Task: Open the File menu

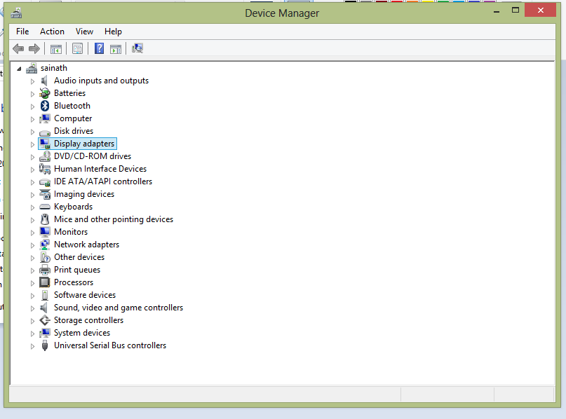Action: click(22, 32)
